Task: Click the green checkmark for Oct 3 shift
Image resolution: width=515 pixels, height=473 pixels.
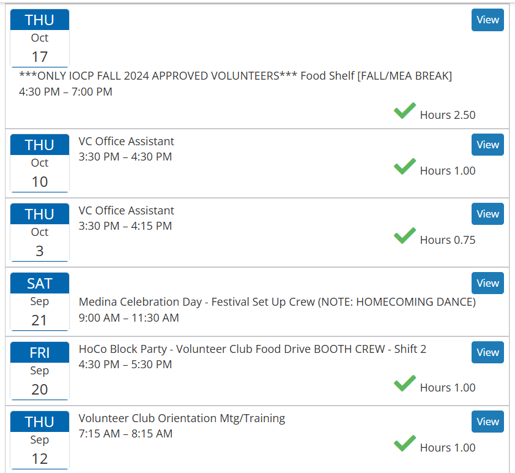Action: click(x=405, y=236)
